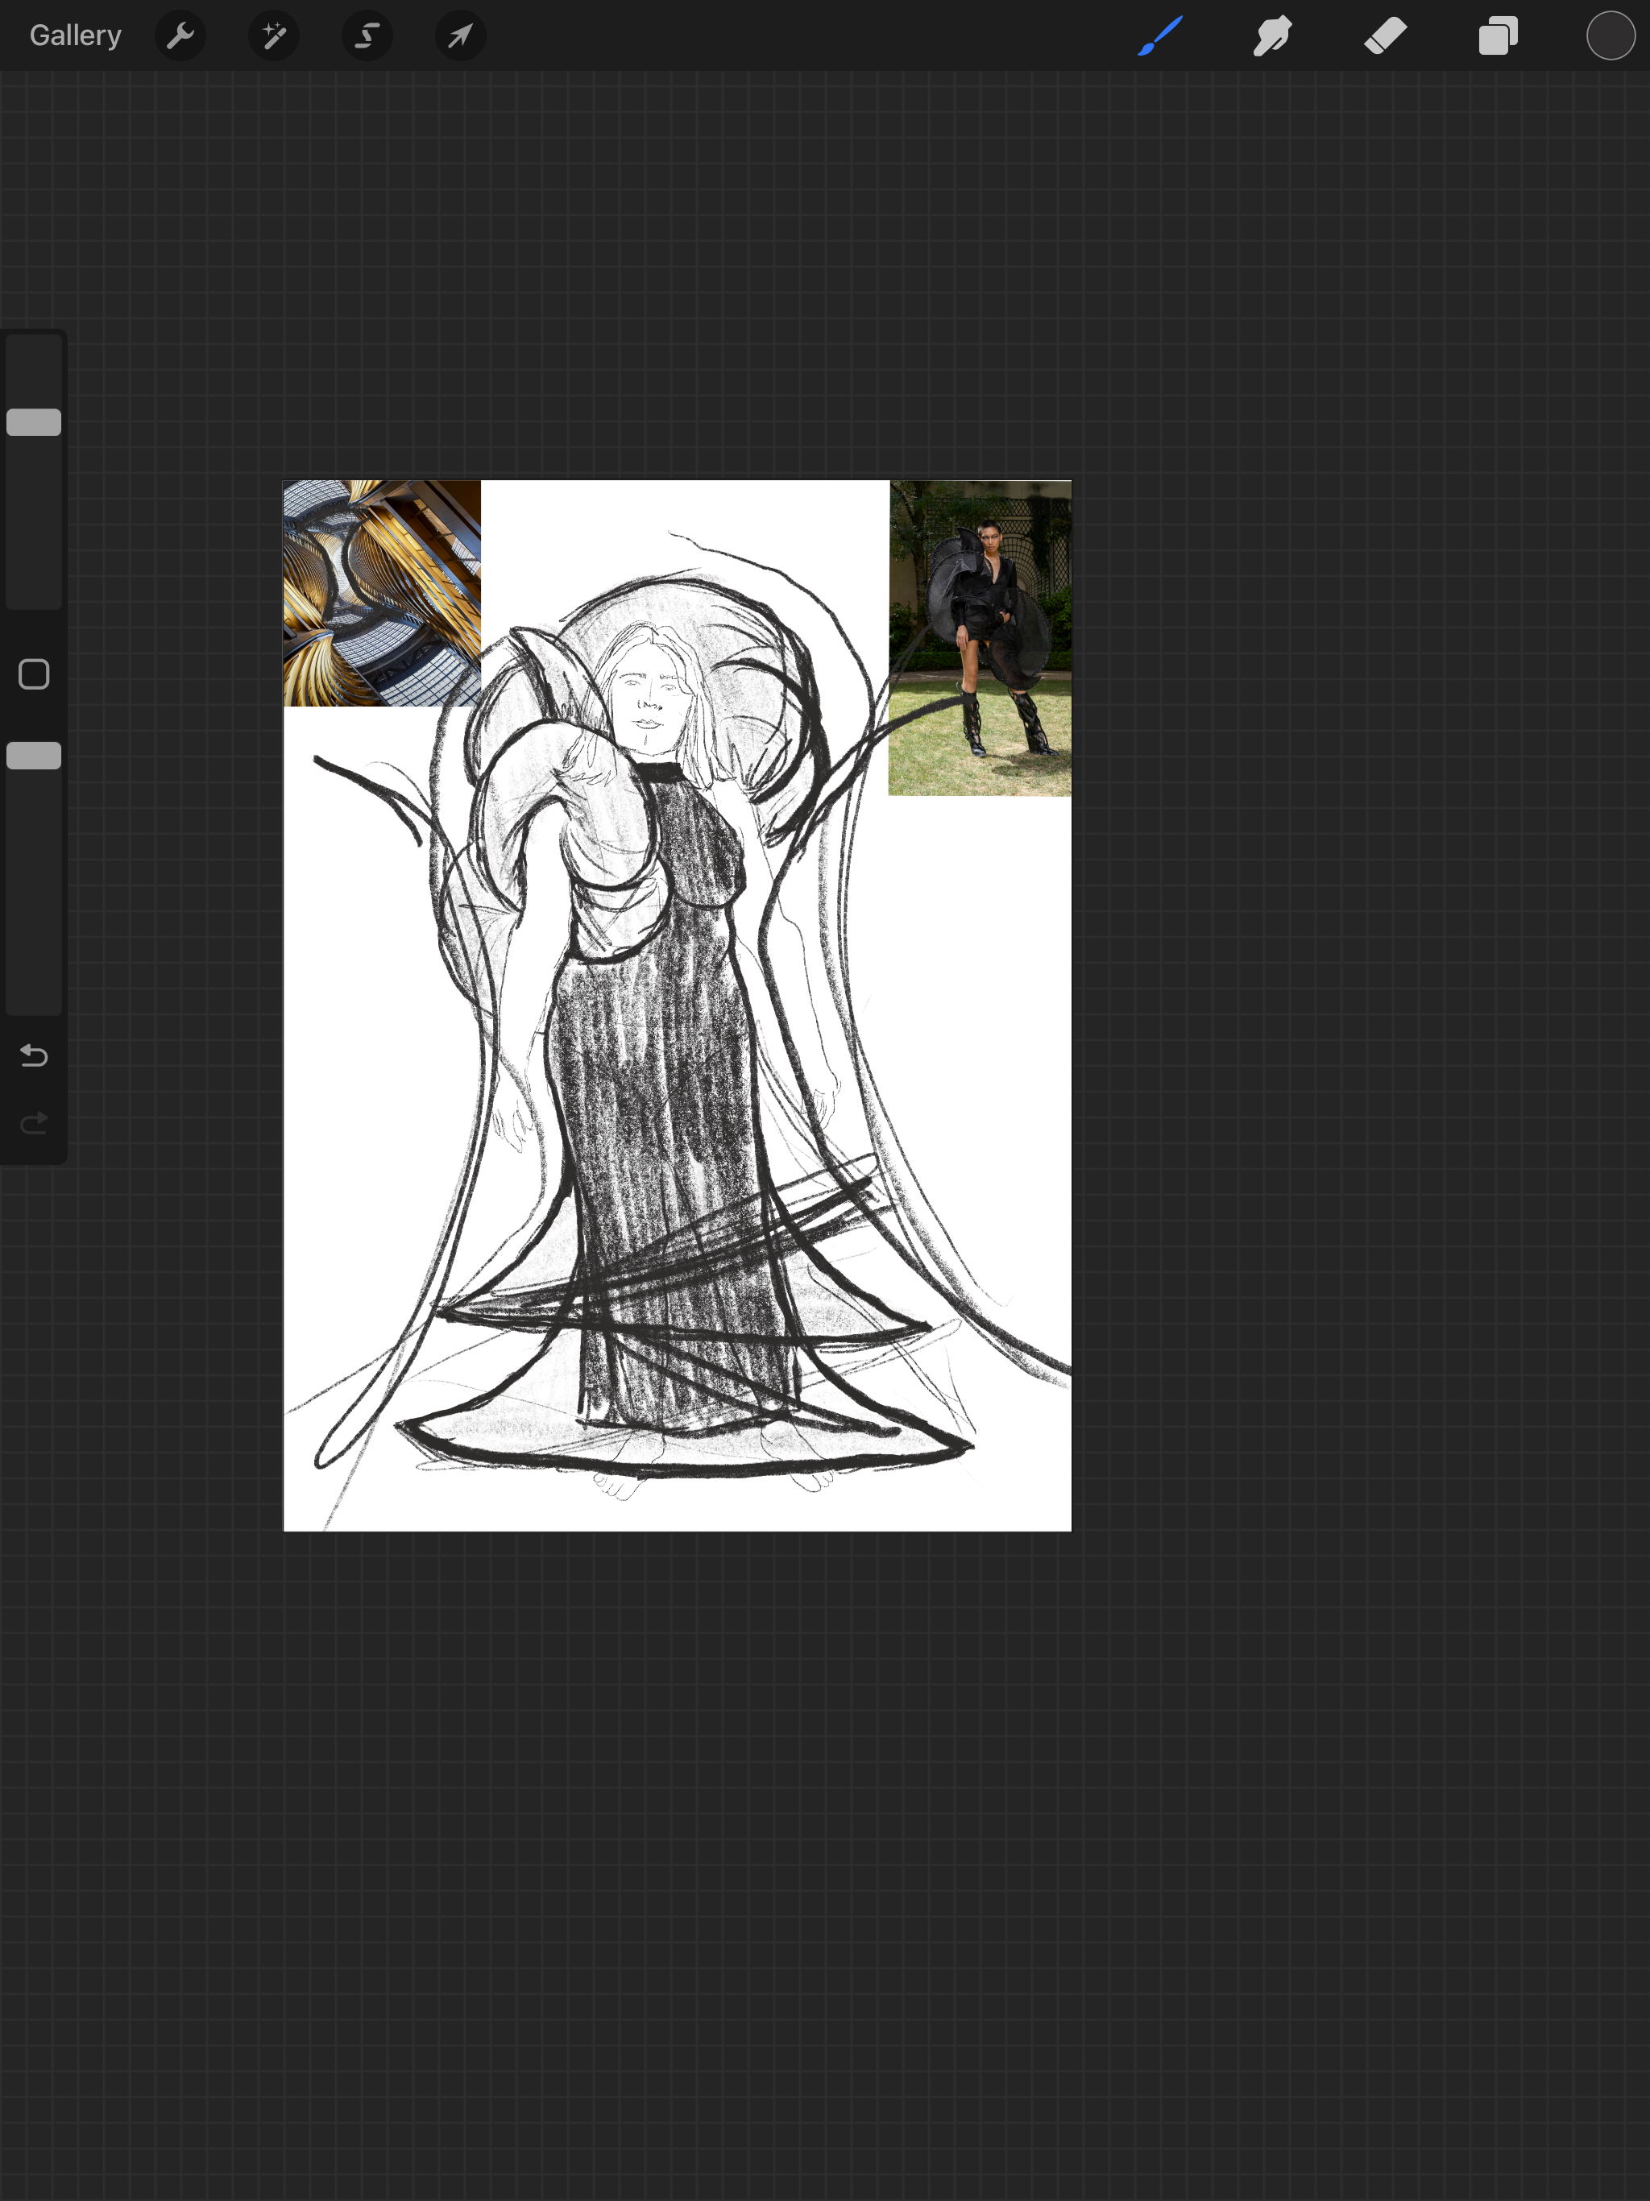1650x2201 pixels.
Task: Tap the golden architecture reference image
Action: pos(381,593)
